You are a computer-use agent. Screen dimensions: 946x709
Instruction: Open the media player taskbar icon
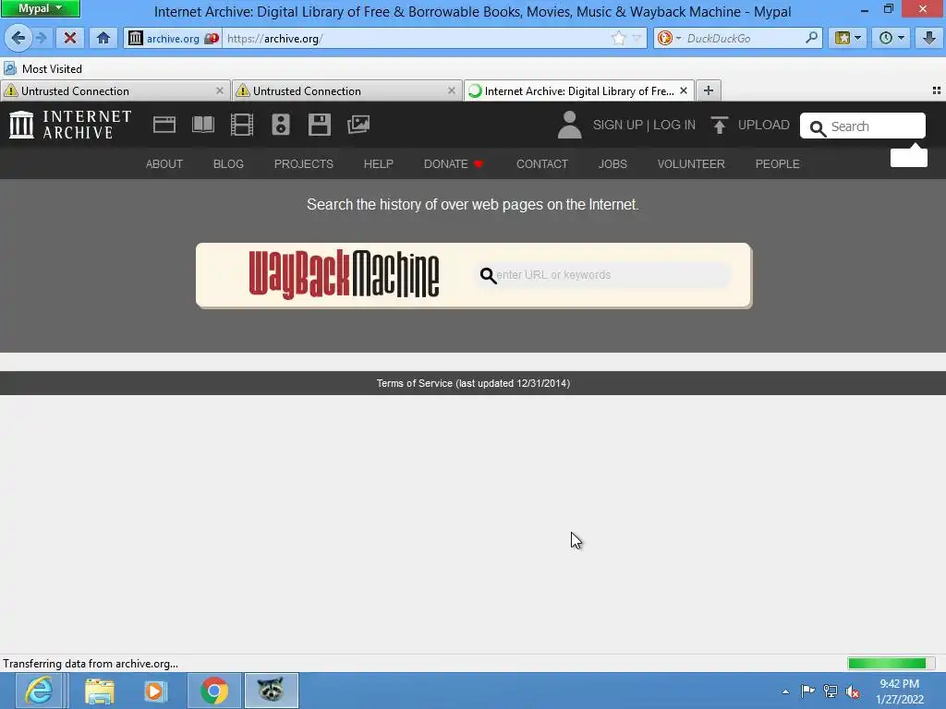click(155, 691)
